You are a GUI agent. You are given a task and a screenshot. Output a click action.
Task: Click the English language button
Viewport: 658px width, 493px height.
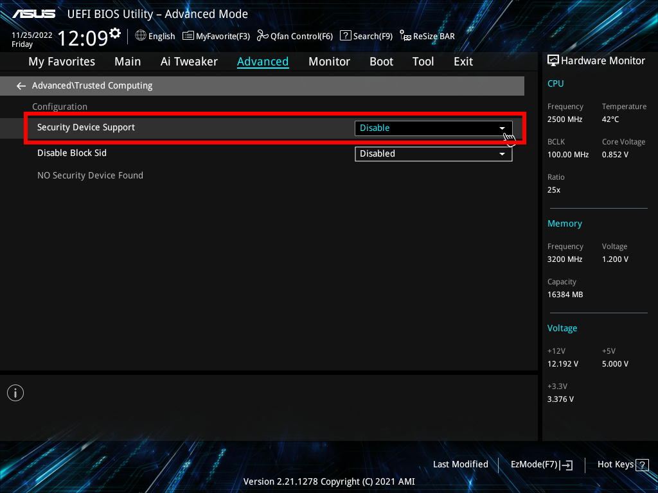pyautogui.click(x=156, y=36)
